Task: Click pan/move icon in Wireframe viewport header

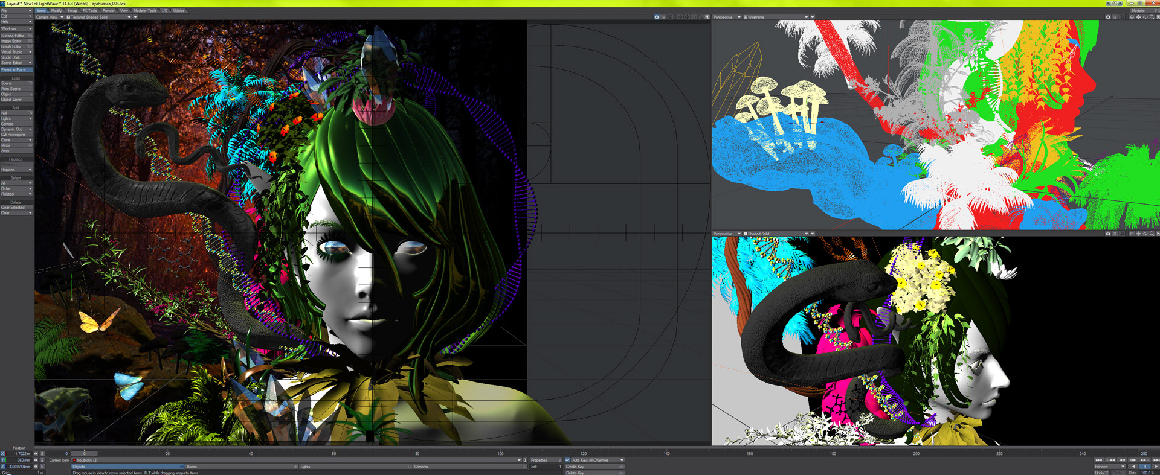Action: [x=1138, y=17]
